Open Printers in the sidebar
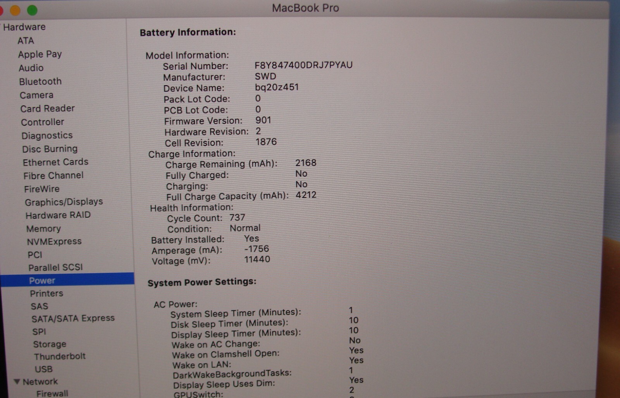Viewport: 620px width, 398px height. 46,293
